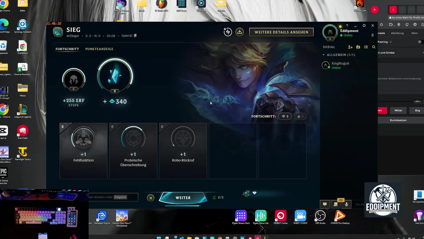Click Eddipment's profile avatar
The width and height of the screenshot is (424, 239).
(x=330, y=32)
